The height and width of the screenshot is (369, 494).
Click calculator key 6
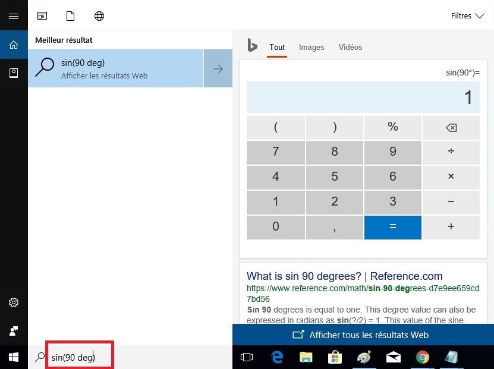(392, 177)
